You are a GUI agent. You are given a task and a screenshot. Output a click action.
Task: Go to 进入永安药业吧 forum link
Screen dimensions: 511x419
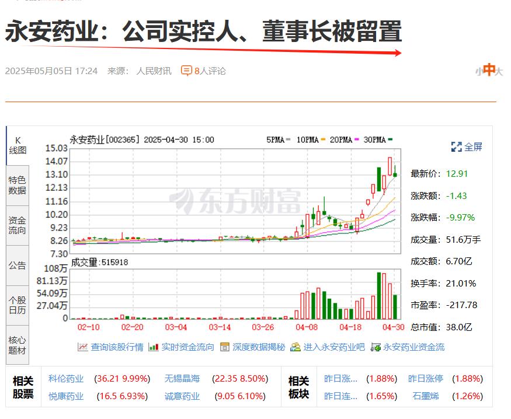[x=334, y=347]
